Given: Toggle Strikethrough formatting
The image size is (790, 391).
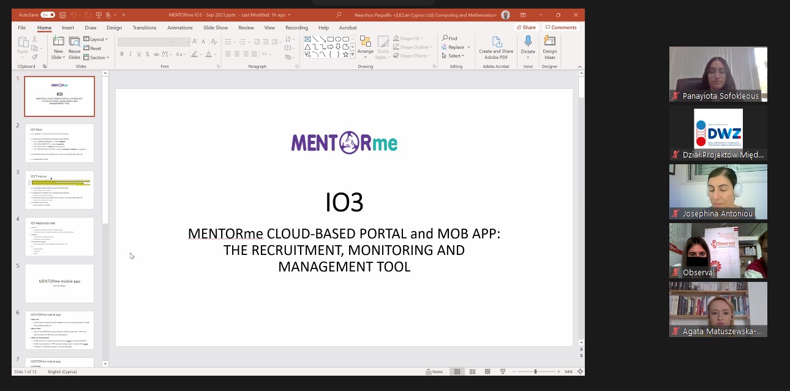Looking at the screenshot, I should (x=156, y=54).
